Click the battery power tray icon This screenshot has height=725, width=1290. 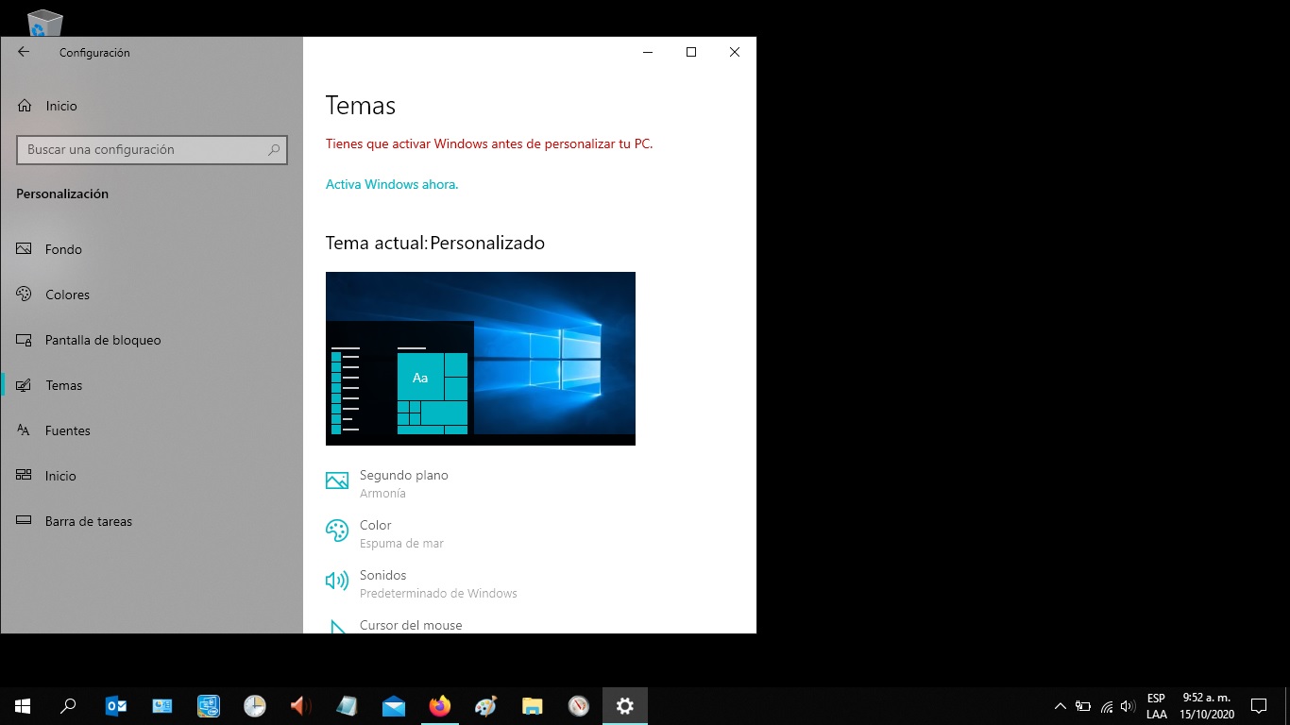[x=1083, y=706]
